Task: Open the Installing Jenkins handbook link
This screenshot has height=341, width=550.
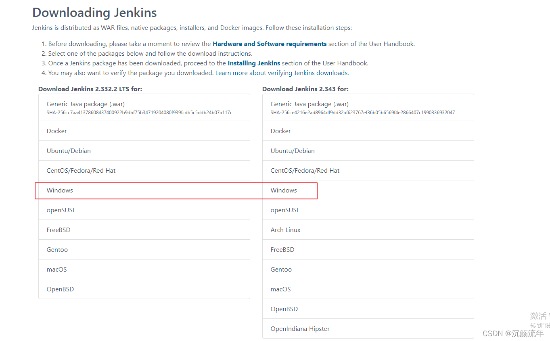Action: coord(254,63)
